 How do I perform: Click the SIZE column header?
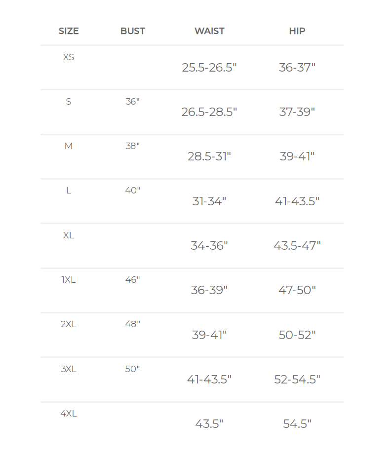[x=69, y=31]
